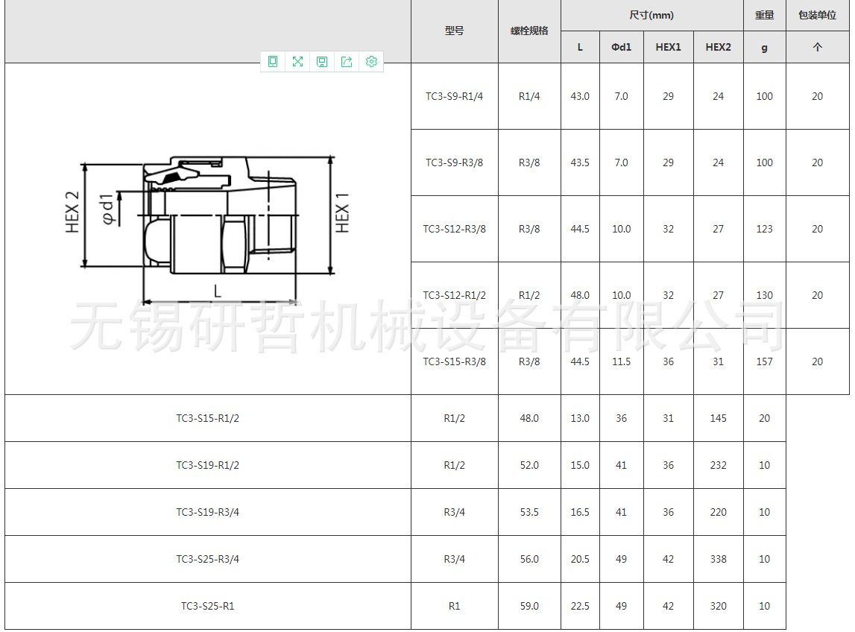Click the Φd1 column header
855x632 pixels.
[621, 47]
